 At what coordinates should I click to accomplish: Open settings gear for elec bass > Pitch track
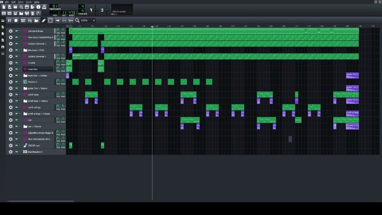(x=11, y=50)
